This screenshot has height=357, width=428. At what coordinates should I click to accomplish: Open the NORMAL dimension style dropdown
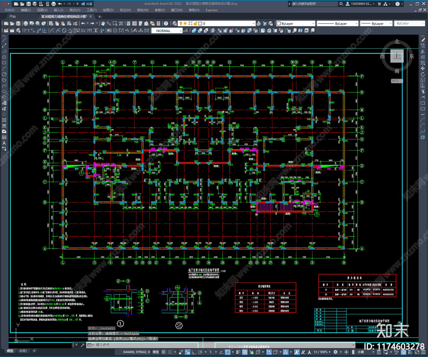click(167, 31)
